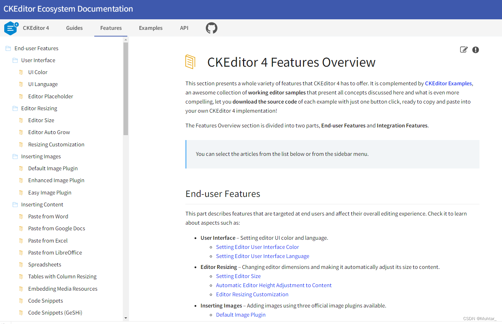The width and height of the screenshot is (502, 324).
Task: Click the edit page pencil icon
Action: (x=464, y=49)
